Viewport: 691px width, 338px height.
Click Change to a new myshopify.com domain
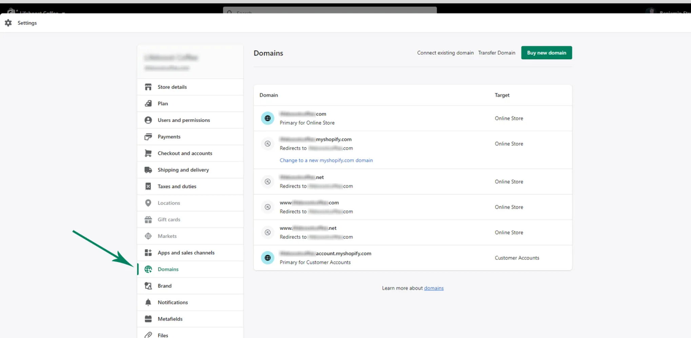[x=326, y=160]
